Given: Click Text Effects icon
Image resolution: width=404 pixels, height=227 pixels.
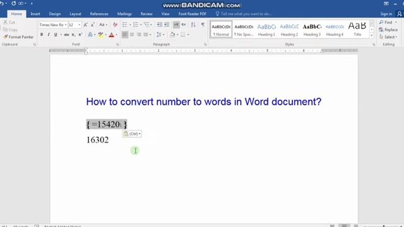Looking at the screenshot, I should 90,35.
